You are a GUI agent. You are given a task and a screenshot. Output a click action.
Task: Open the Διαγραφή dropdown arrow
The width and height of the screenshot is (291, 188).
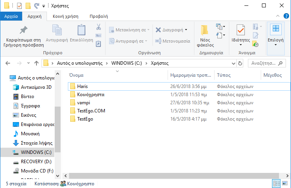click(186, 30)
